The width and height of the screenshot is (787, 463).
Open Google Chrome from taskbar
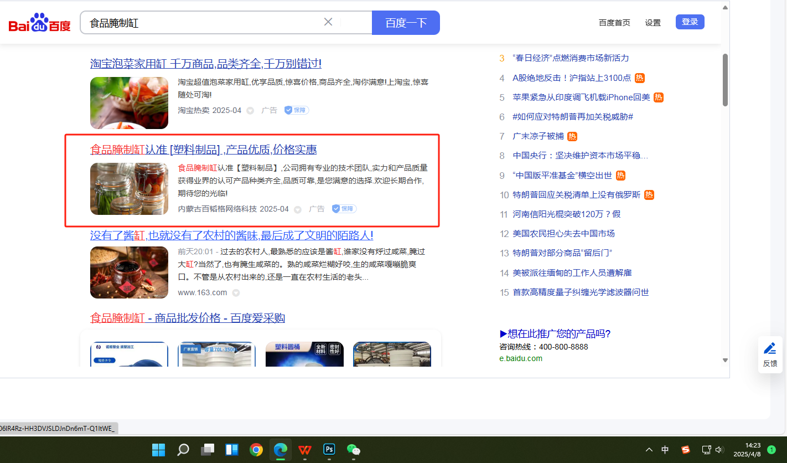(256, 449)
